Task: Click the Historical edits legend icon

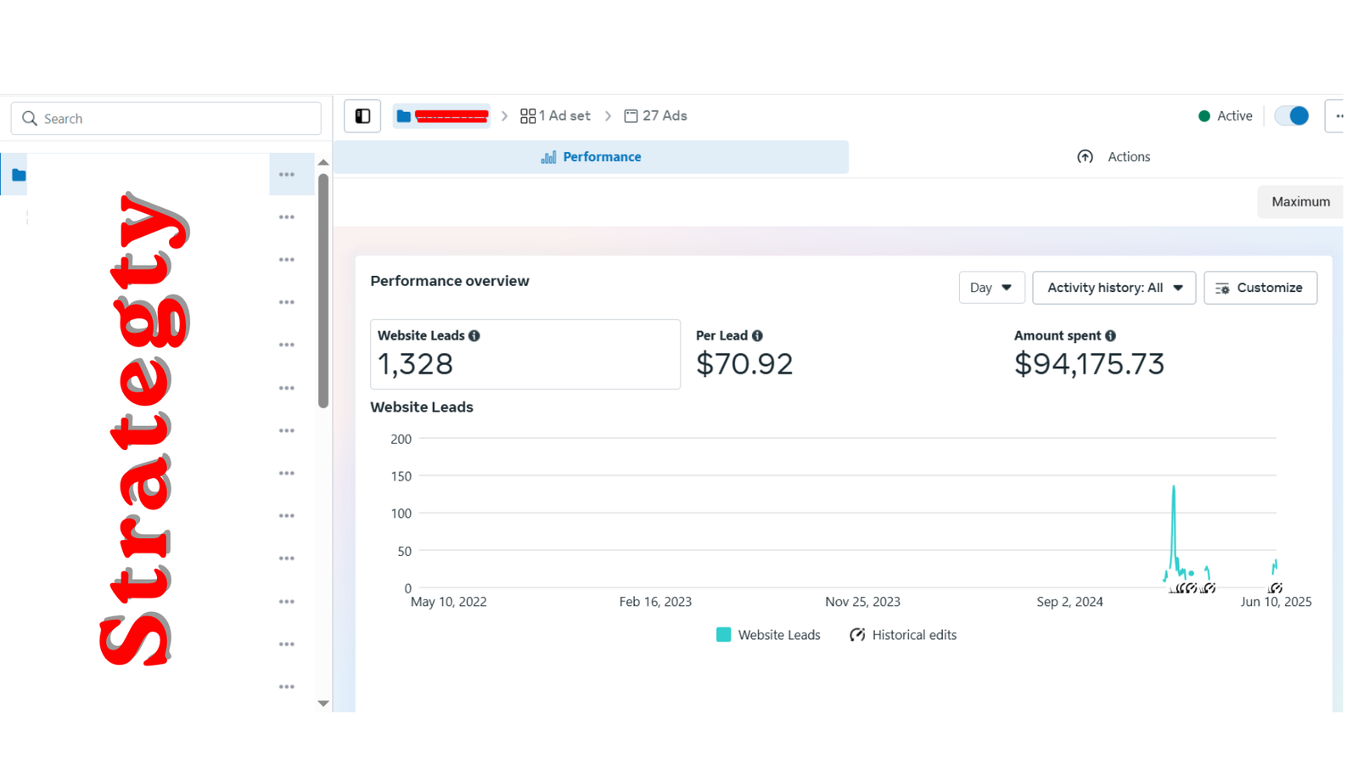Action: (857, 635)
